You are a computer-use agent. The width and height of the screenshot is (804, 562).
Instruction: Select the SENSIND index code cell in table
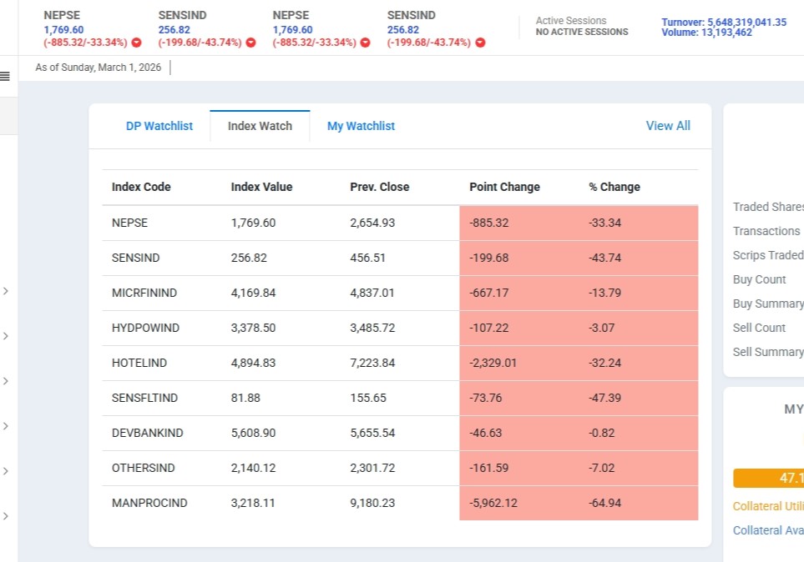point(136,258)
